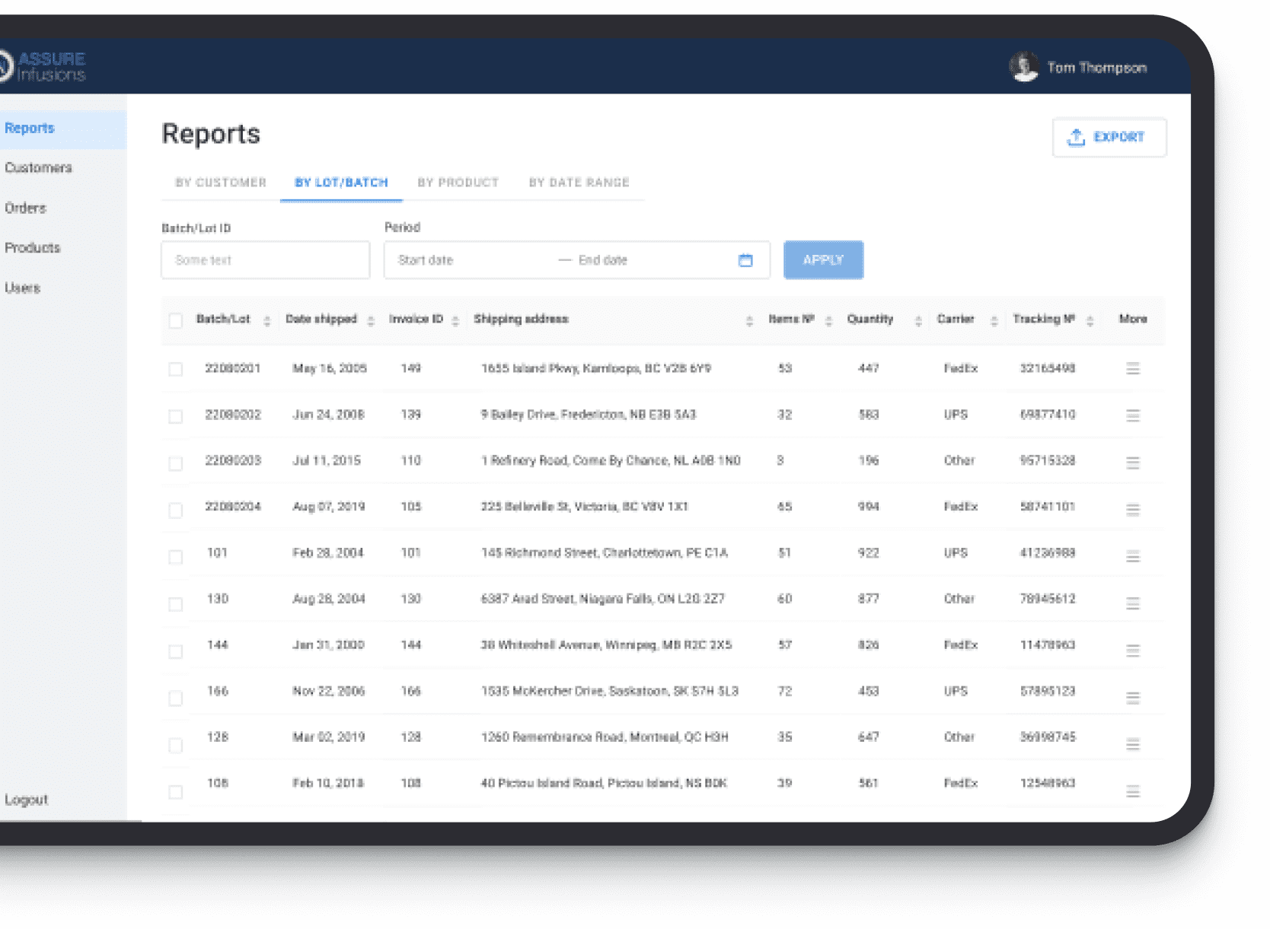Image resolution: width=1270 pixels, height=929 pixels.
Task: Open more options for the UPS 41236988 row
Action: (1132, 556)
